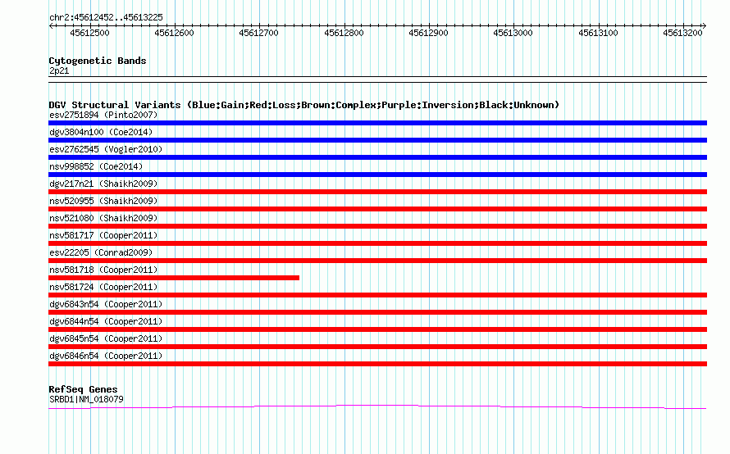730x454 pixels.
Task: Click the nsv581717 (Cooper2011) label
Action: 103,235
